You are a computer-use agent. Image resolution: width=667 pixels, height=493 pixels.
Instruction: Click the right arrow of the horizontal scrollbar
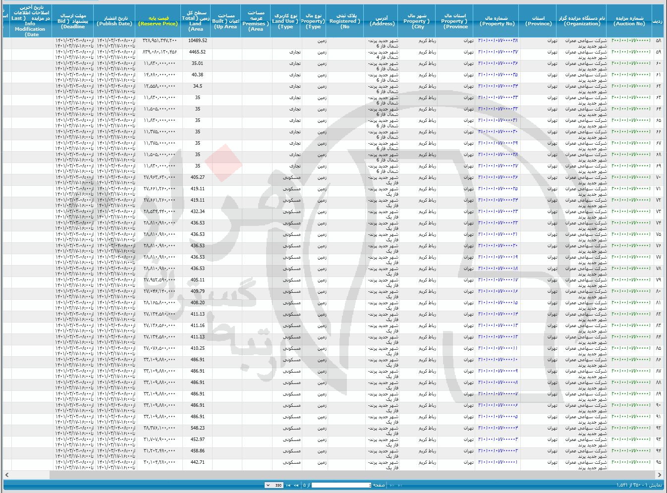pos(660,475)
